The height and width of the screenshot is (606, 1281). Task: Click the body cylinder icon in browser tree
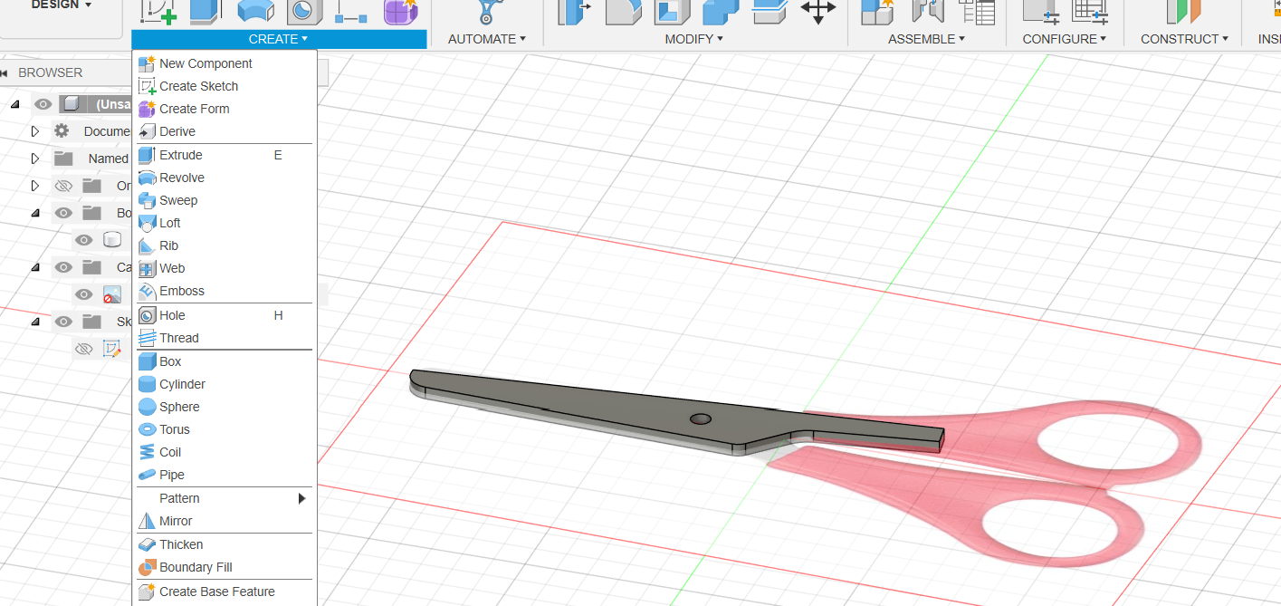[112, 240]
